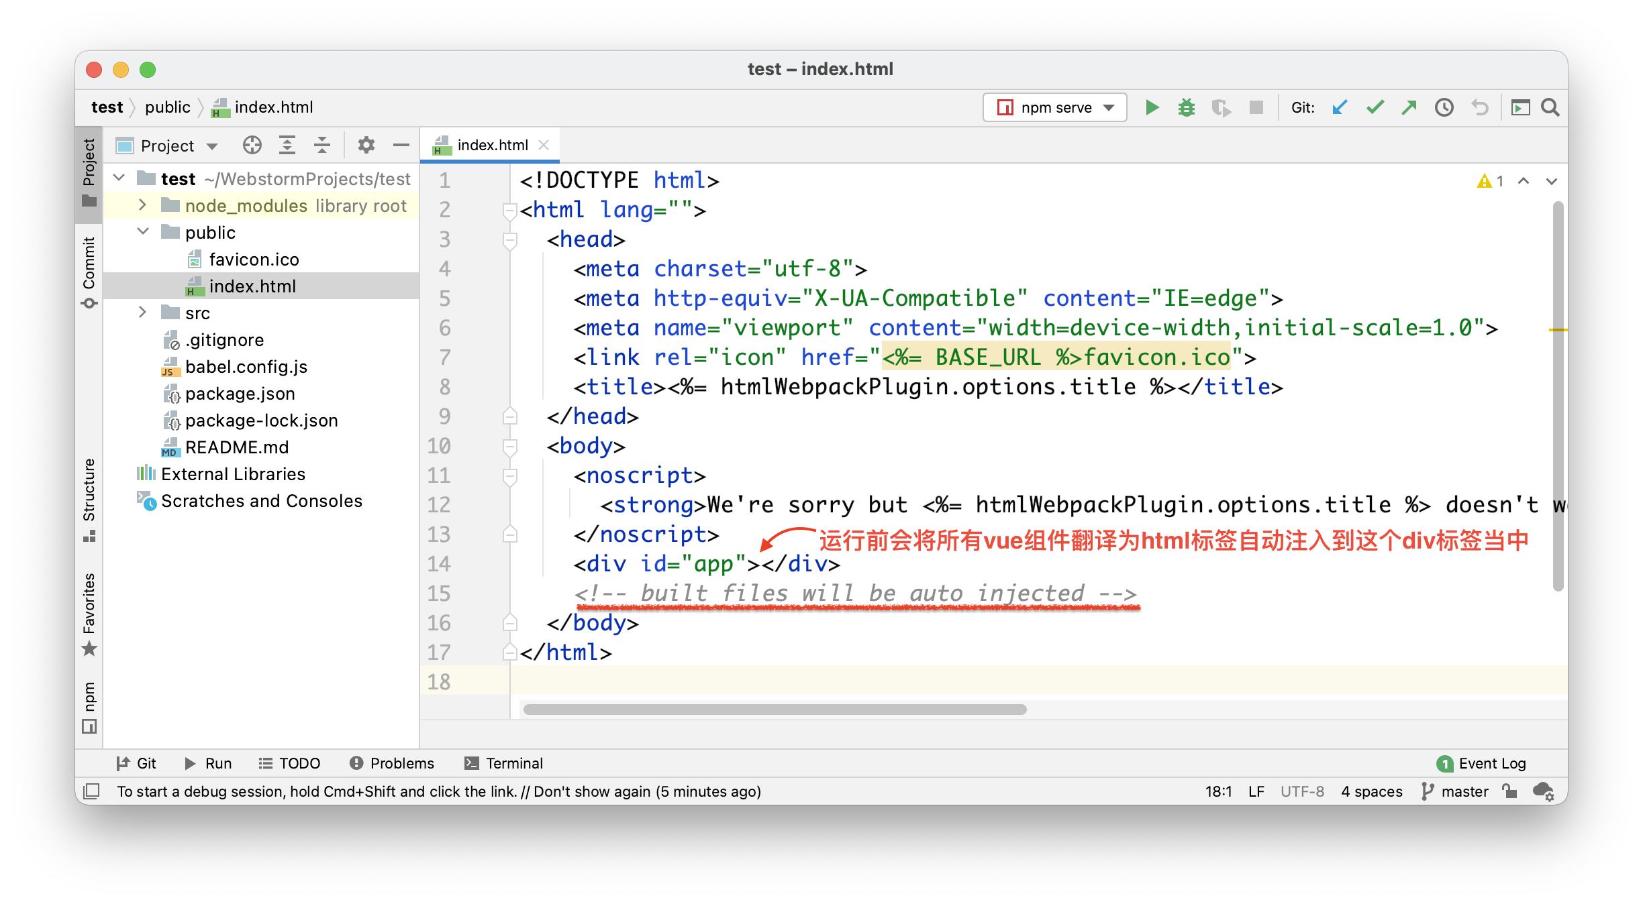Image resolution: width=1643 pixels, height=904 pixels.
Task: Expand the src folder
Action: [142, 313]
